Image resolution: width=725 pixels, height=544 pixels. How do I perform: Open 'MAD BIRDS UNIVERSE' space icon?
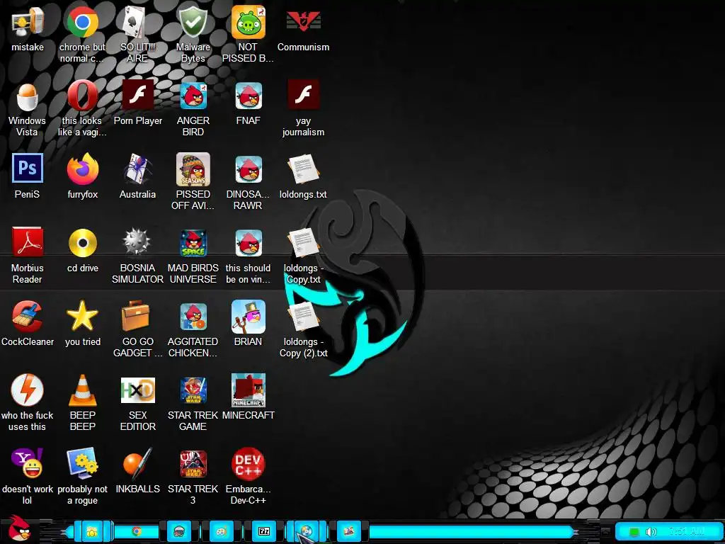pos(193,243)
